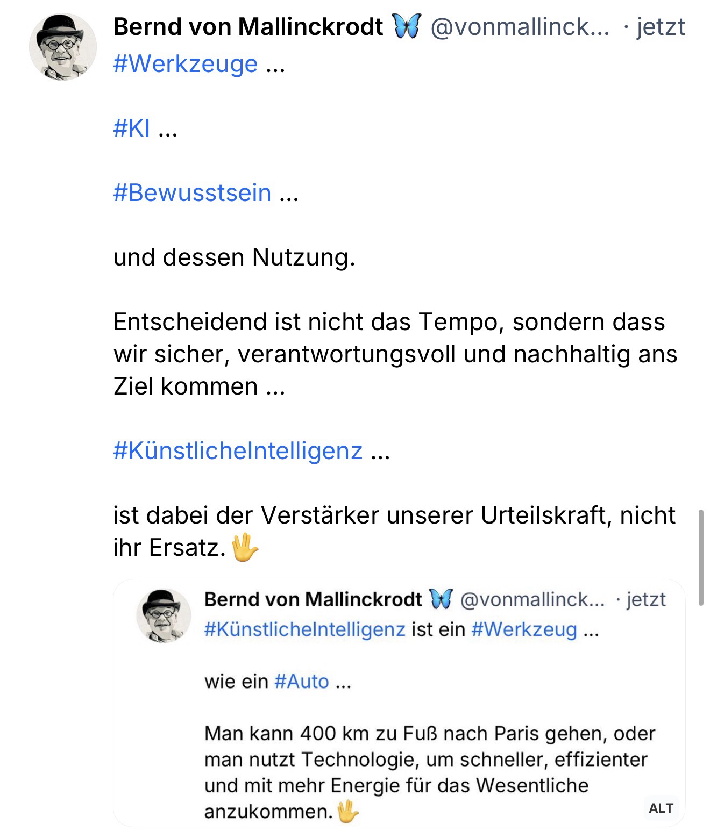Image resolution: width=710 pixels, height=838 pixels.
Task: Open #KünstlicheIntelligenz hashtag in quoted post
Action: tap(304, 628)
